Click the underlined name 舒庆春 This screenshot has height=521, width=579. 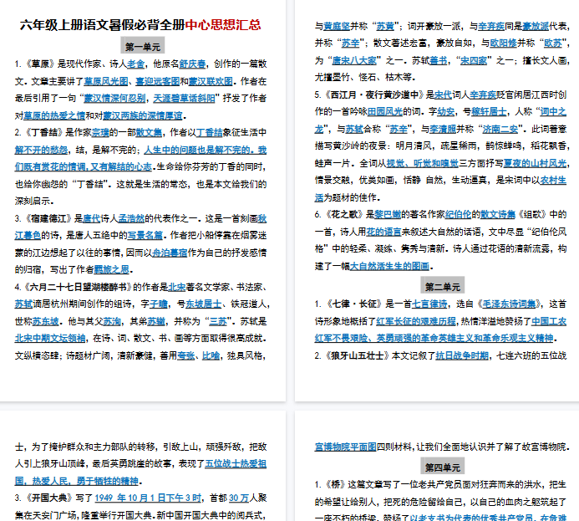[192, 64]
